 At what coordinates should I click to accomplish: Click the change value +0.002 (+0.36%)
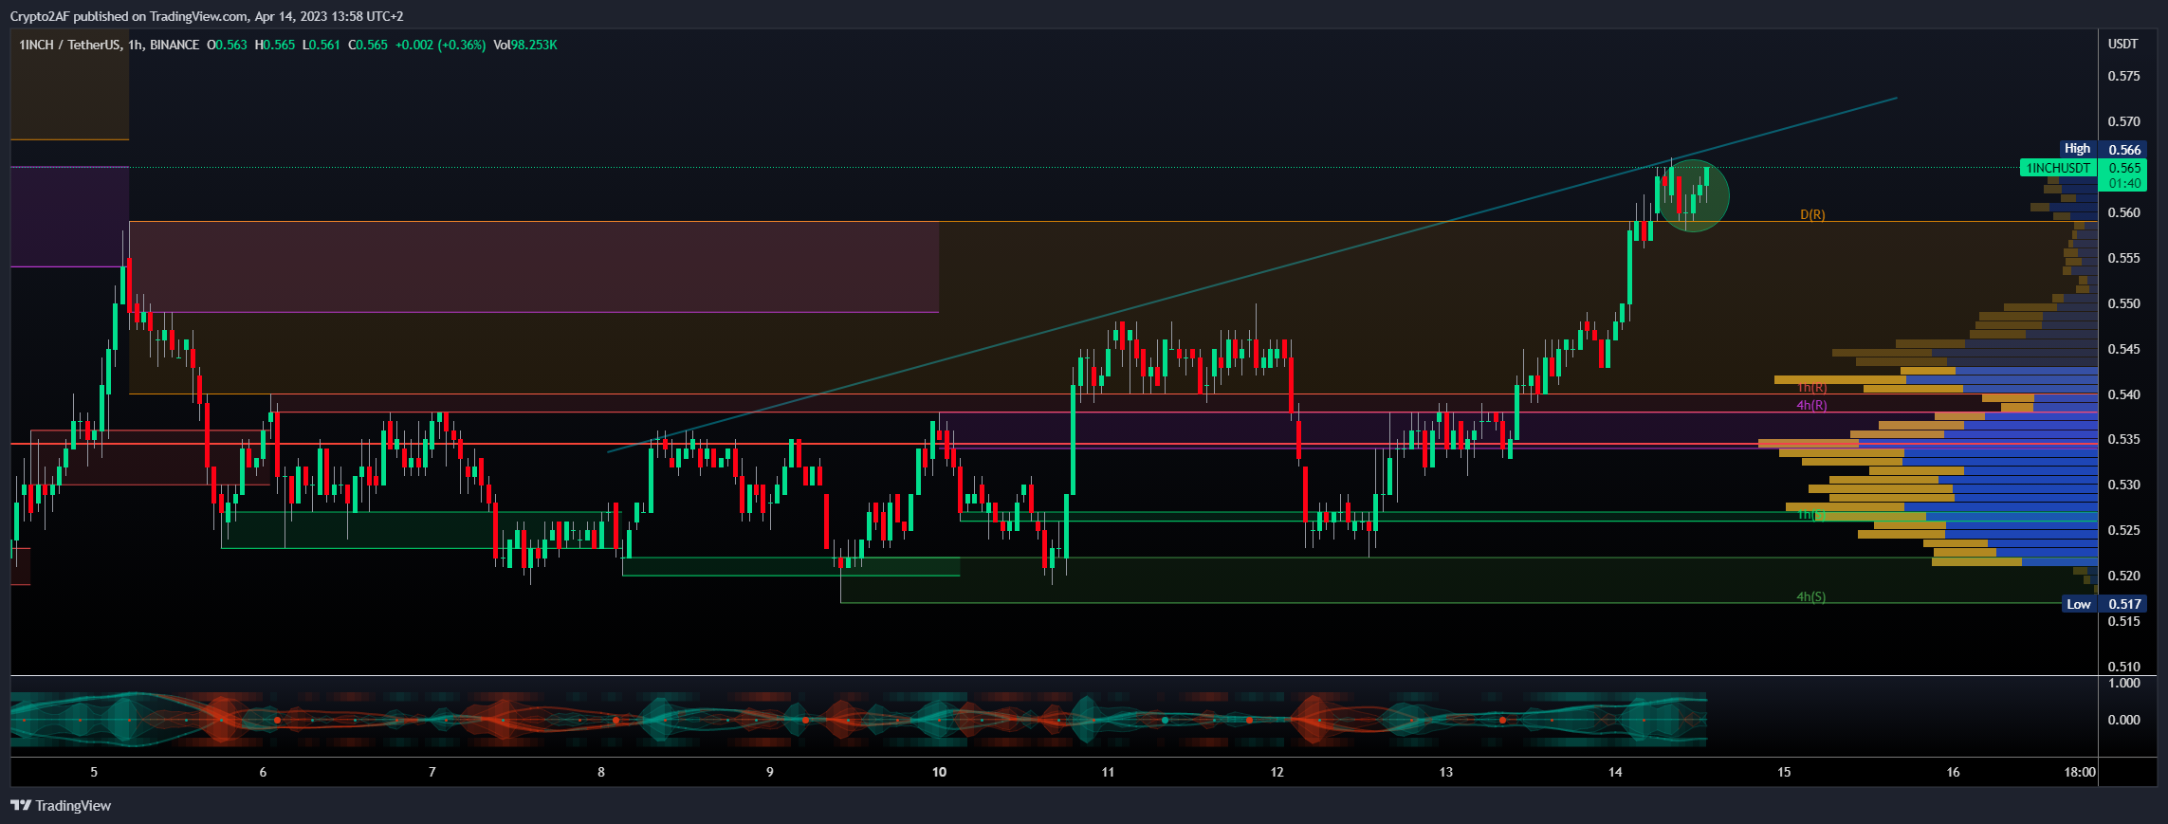click(440, 45)
